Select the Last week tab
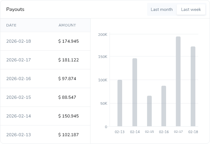Viewport: 210px width, 144px height. click(x=191, y=10)
